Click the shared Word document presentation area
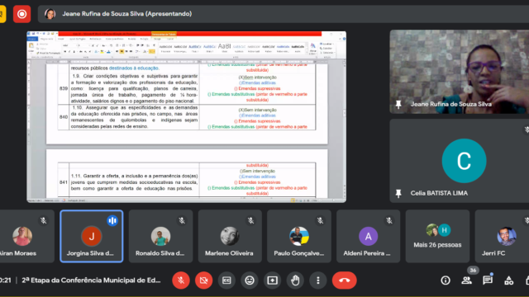The height and width of the screenshot is (297, 529). point(187,117)
